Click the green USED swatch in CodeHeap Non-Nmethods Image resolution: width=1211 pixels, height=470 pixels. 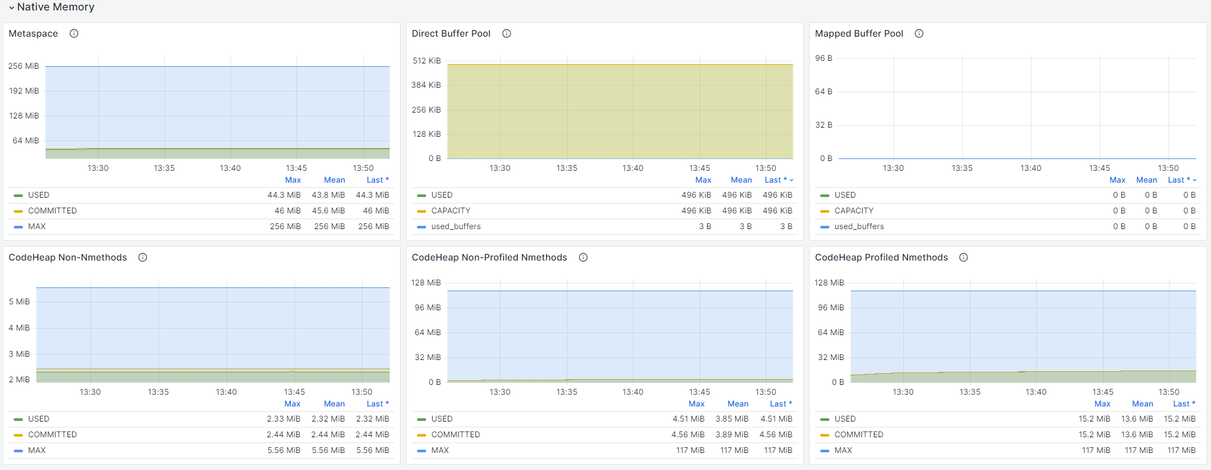[18, 419]
